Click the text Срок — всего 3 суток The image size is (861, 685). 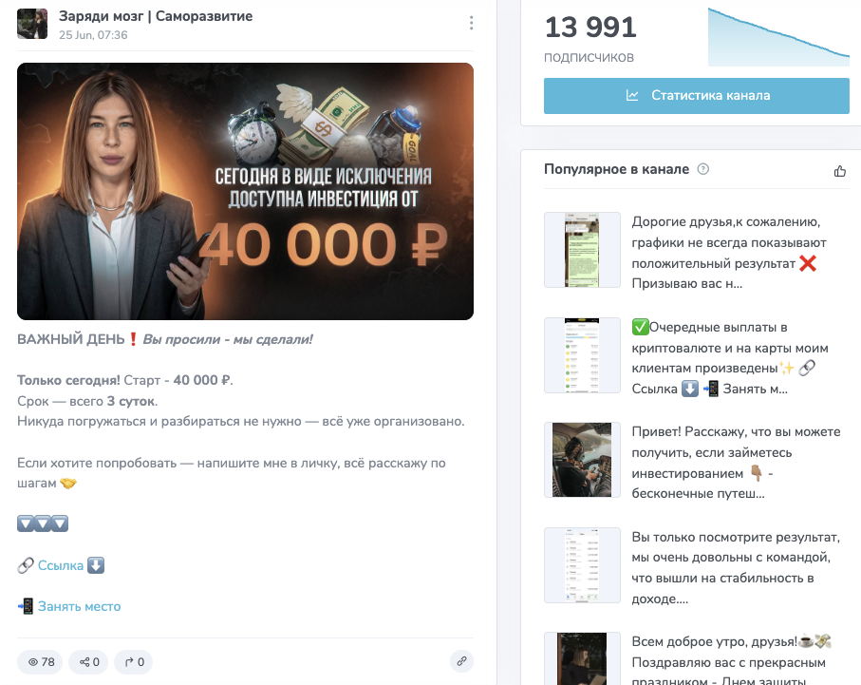pyautogui.click(x=87, y=401)
